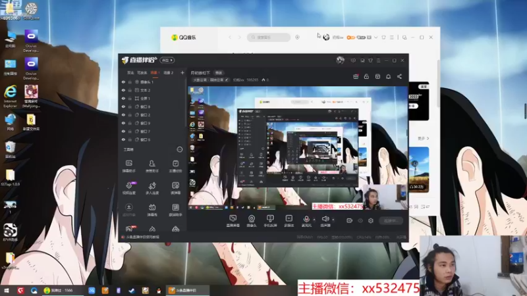Open notifications with the bell icon

pos(388,76)
